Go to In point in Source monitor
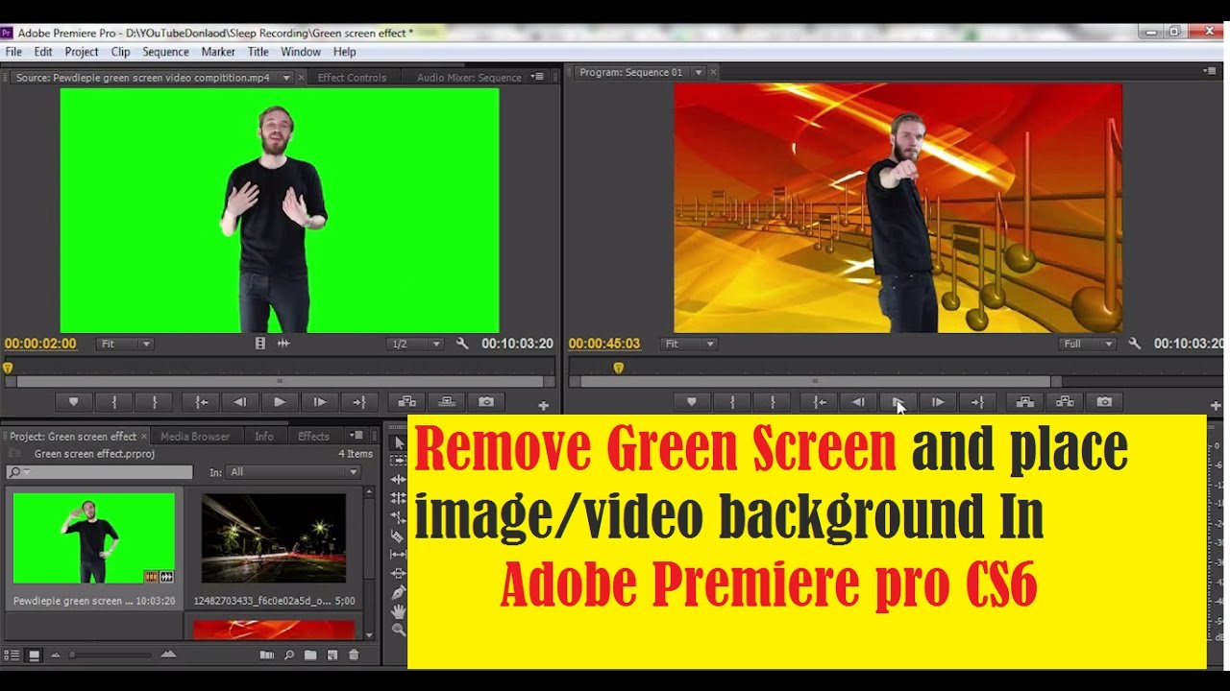 pos(202,402)
